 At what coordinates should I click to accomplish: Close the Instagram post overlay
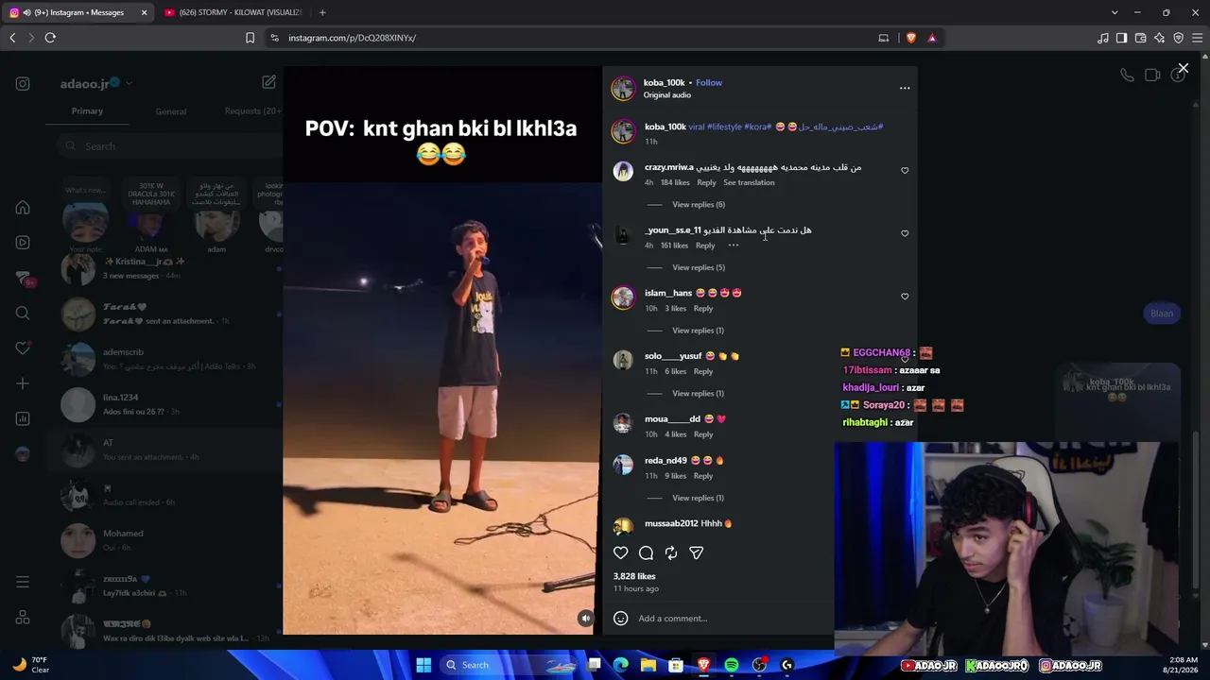tap(1183, 68)
